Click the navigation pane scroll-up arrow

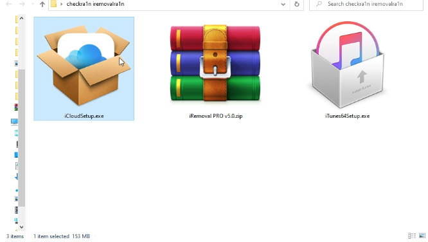[22, 18]
